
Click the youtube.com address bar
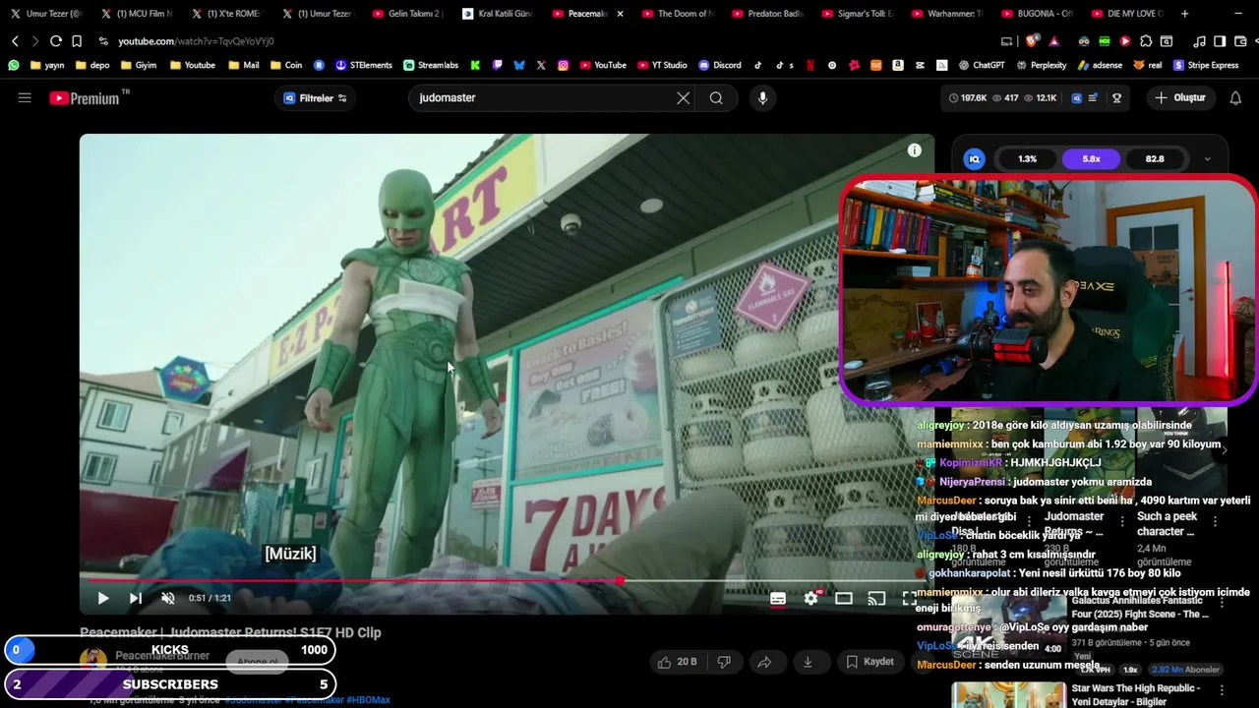[x=196, y=41]
